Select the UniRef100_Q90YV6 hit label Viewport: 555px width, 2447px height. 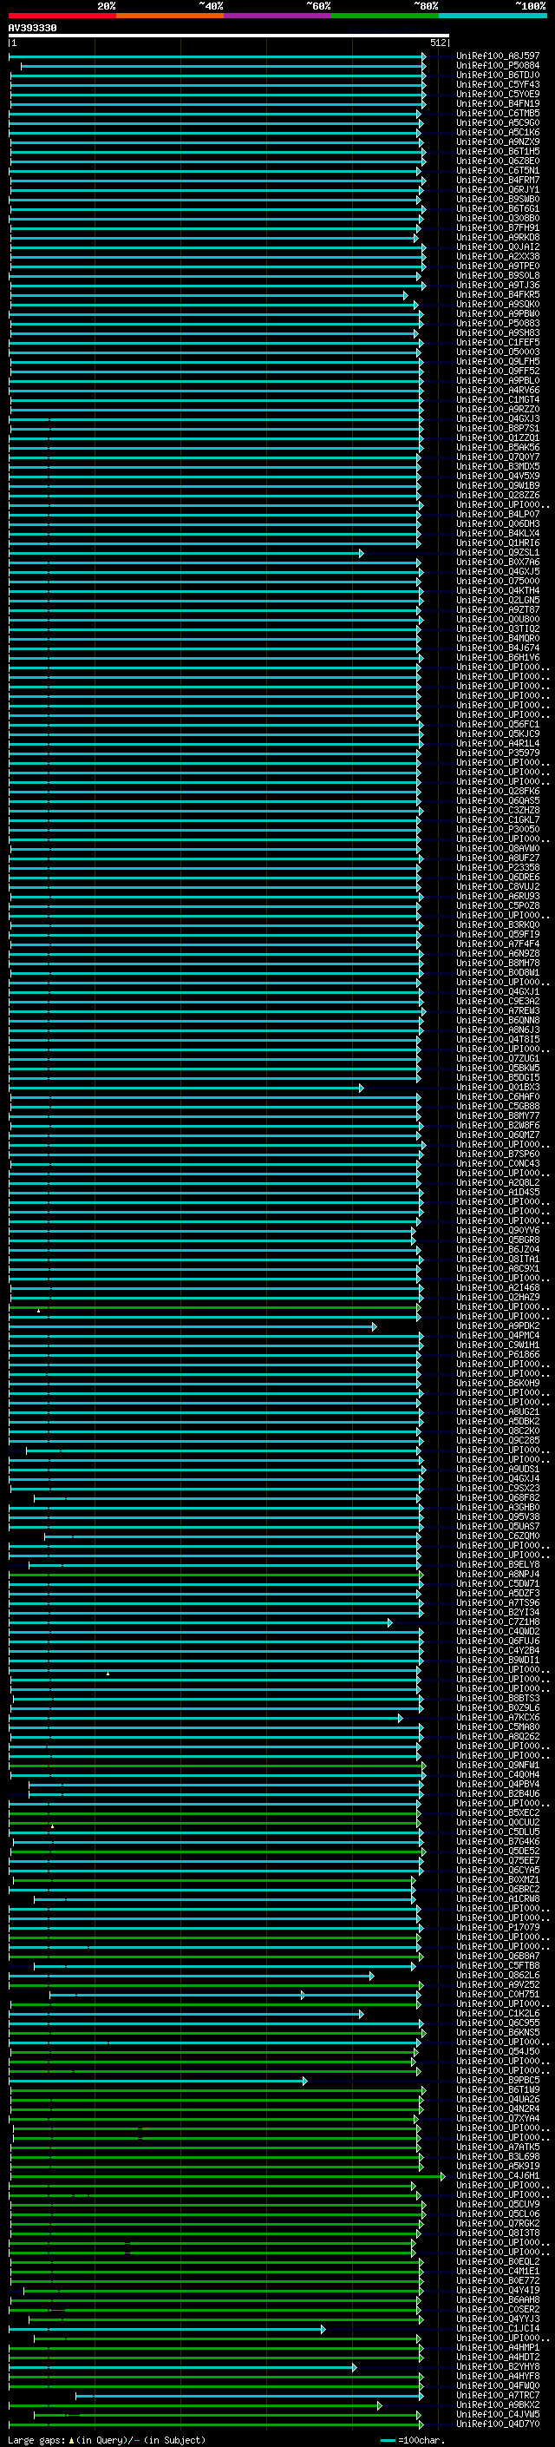point(498,1230)
